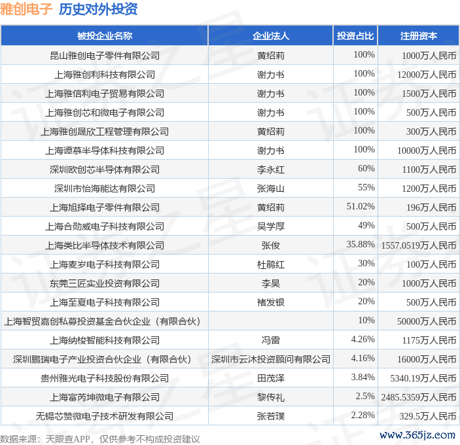460x445 pixels.
Task: Select legal person 张若璞
Action: 271,416
